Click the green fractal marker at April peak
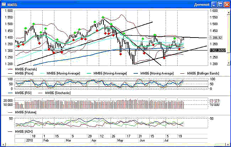The image size is (231, 147). [103, 17]
